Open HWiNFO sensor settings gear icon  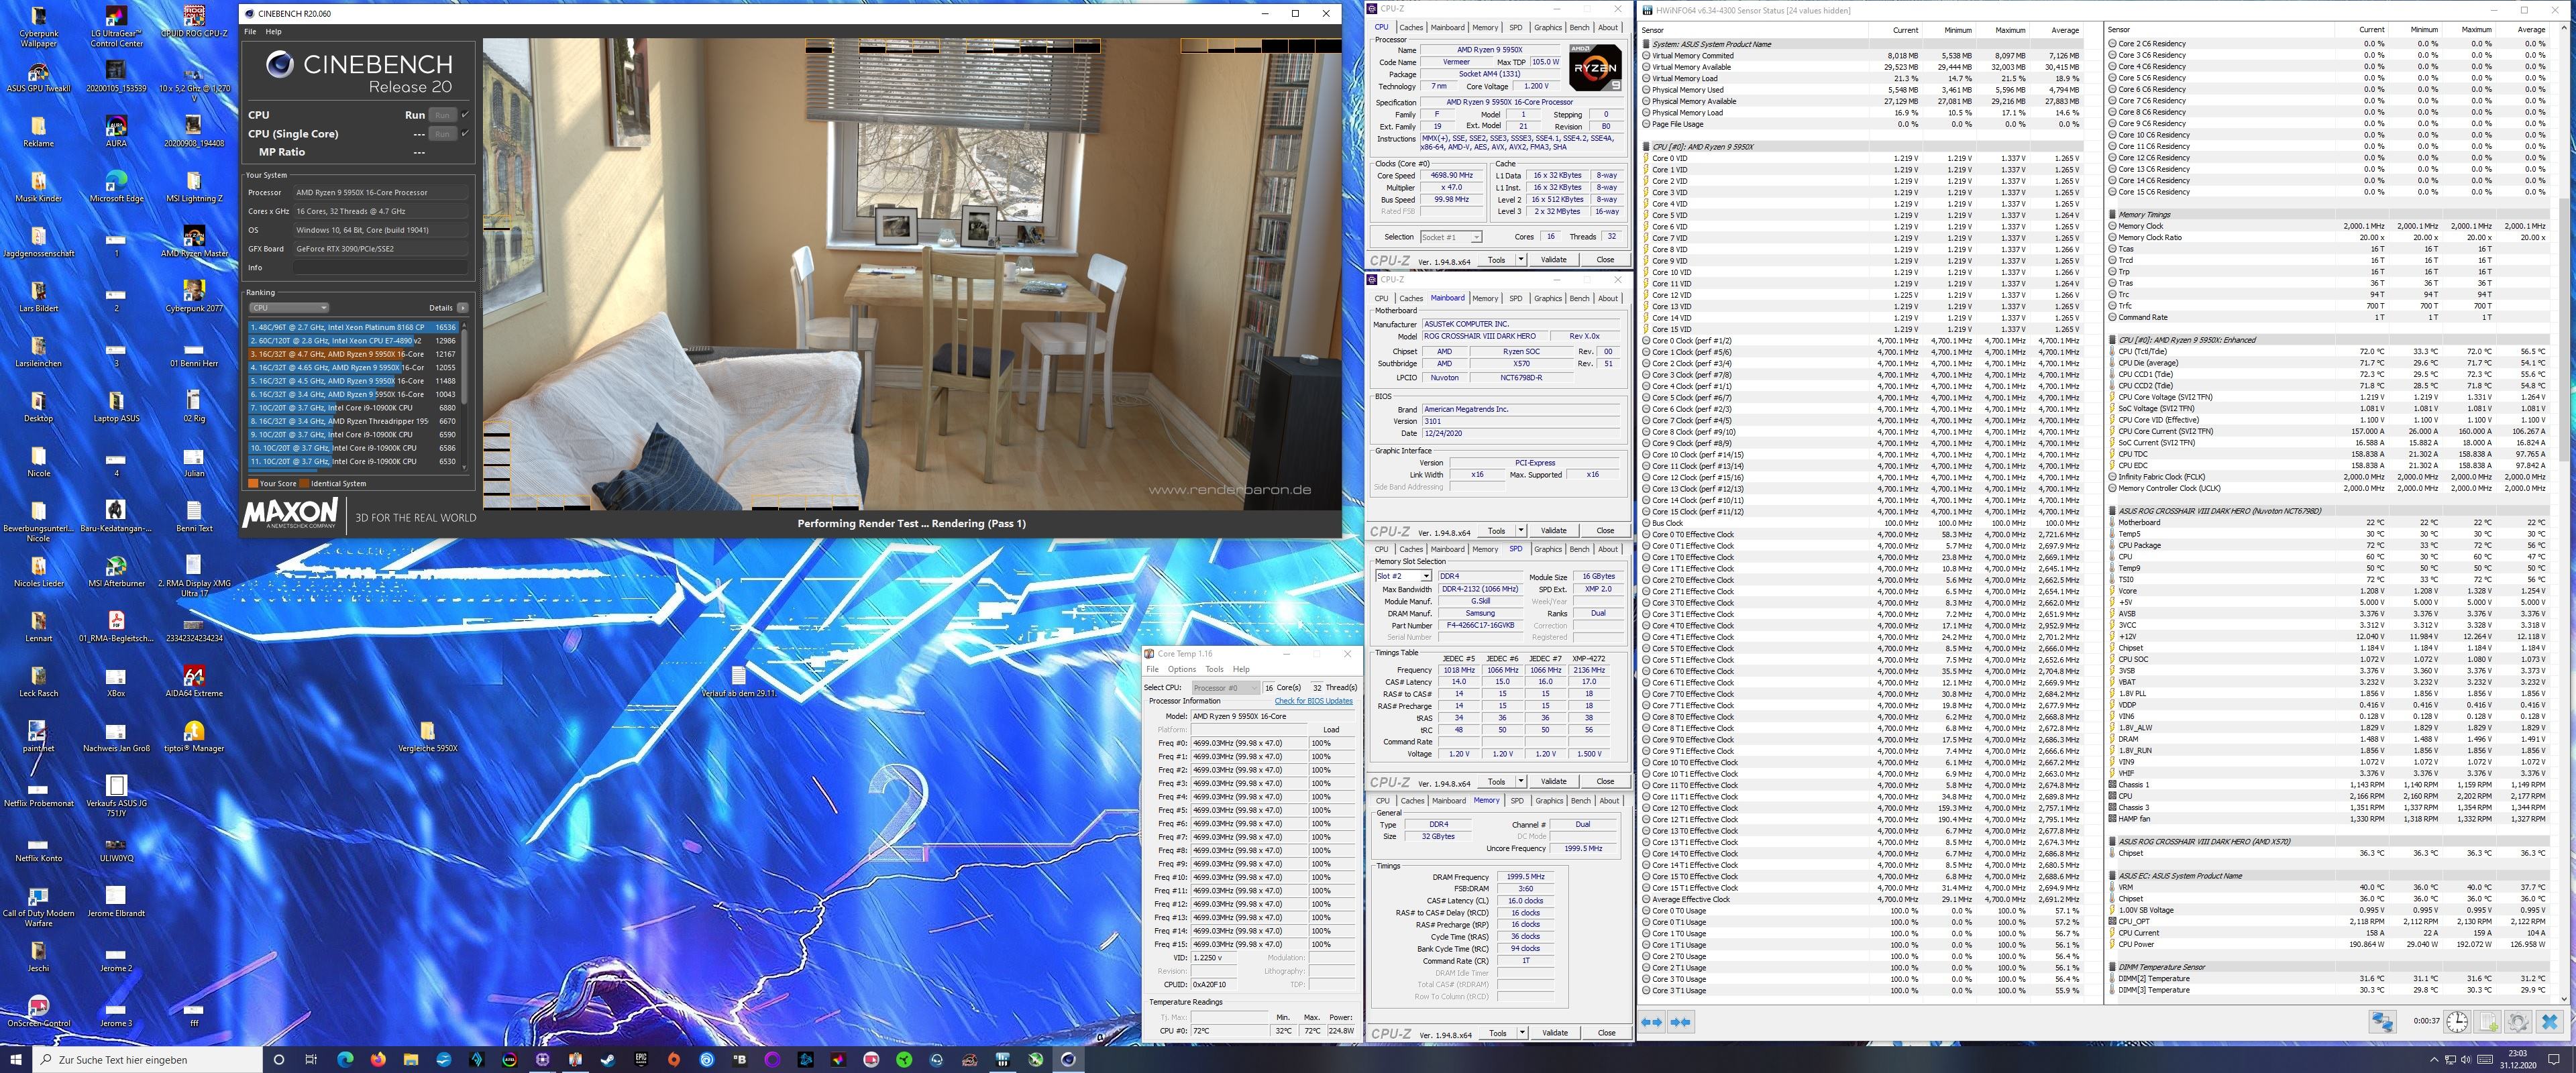[2518, 1022]
